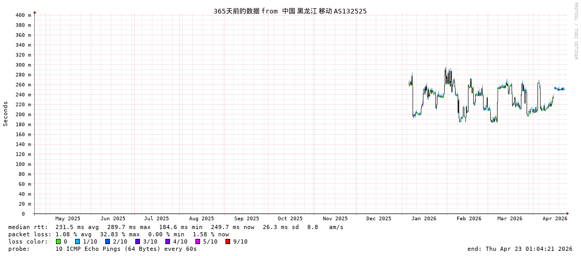Image resolution: width=581 pixels, height=256 pixels.
Task: Click the RRDTOOL / TOBI OETIKER watermark
Action: 576,31
